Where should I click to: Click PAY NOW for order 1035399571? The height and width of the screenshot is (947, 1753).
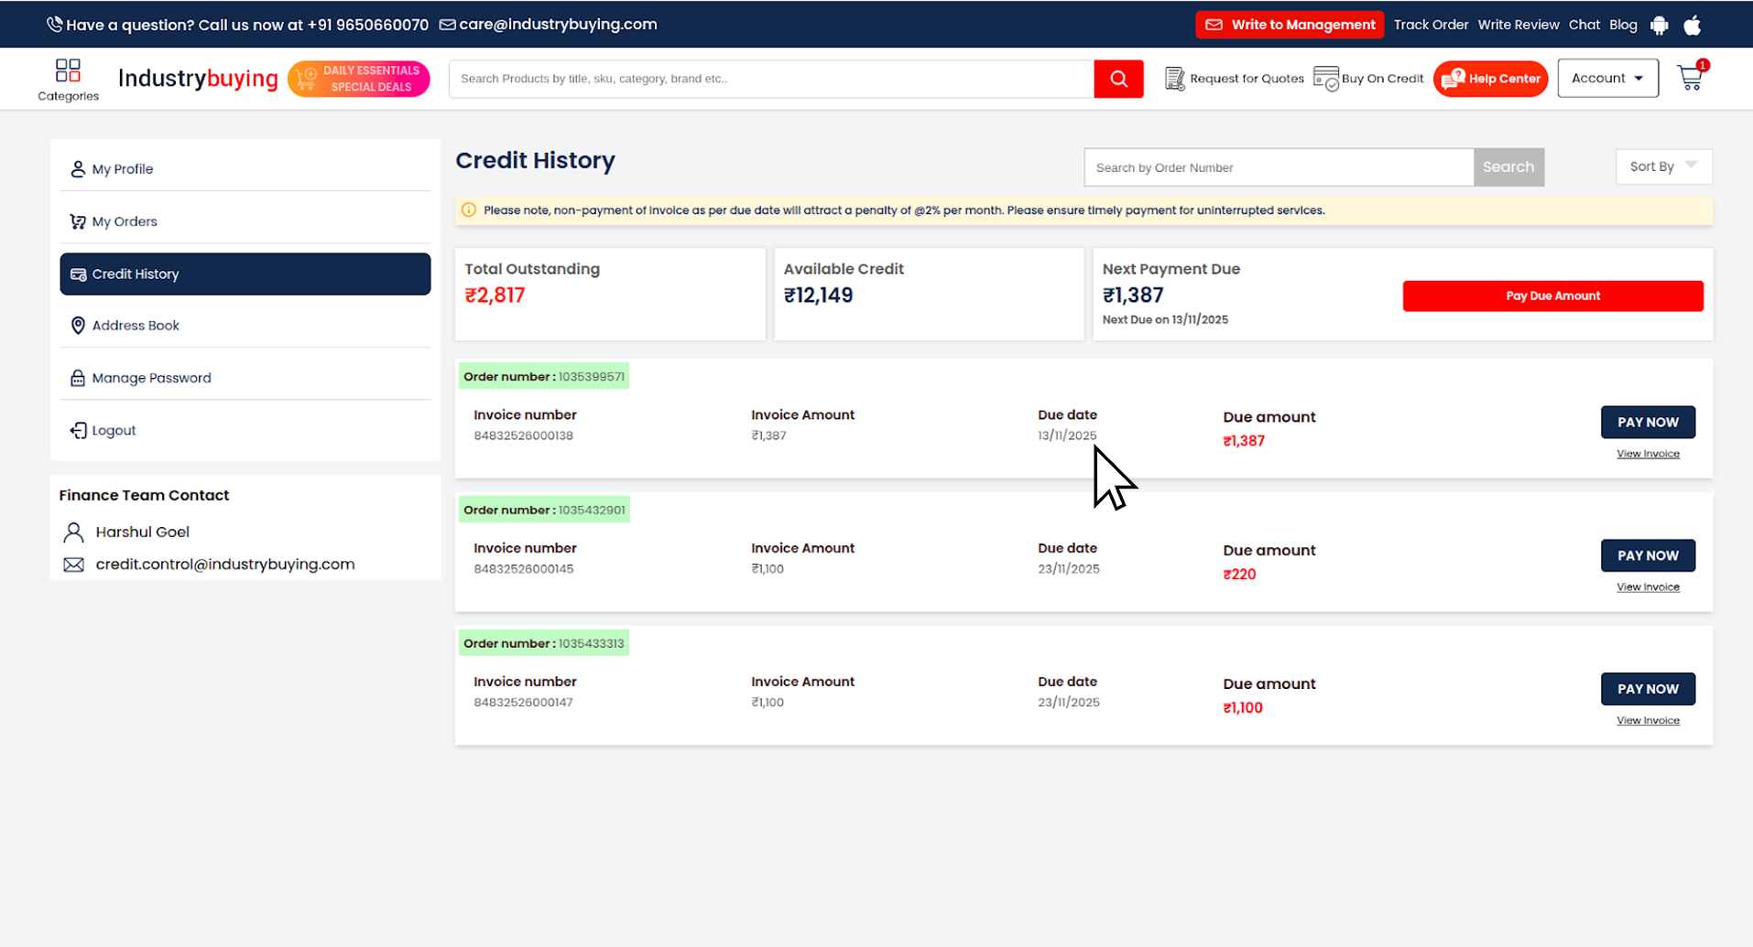coord(1648,422)
